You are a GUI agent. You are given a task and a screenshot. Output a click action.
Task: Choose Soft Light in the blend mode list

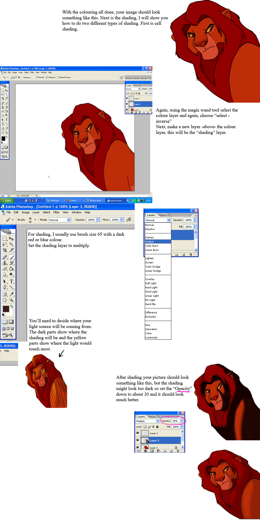(x=151, y=283)
